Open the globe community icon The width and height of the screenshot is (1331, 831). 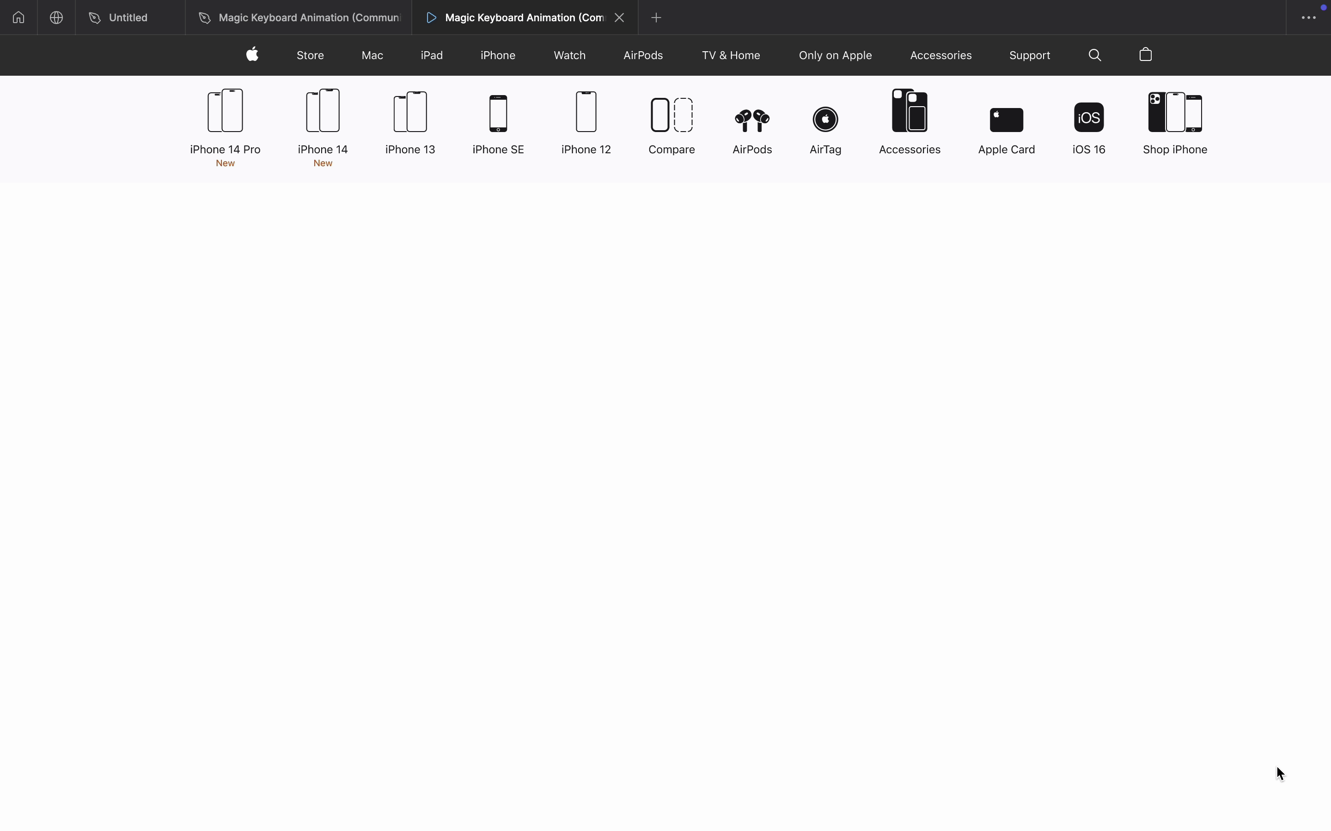[56, 18]
